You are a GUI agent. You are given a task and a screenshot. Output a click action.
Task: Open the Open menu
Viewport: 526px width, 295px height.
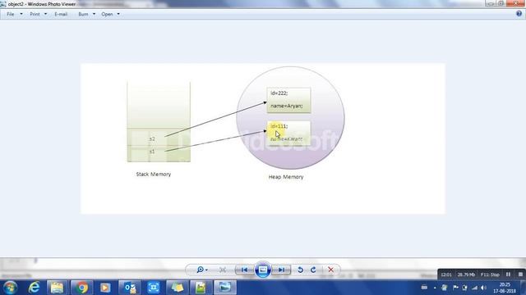tap(107, 14)
